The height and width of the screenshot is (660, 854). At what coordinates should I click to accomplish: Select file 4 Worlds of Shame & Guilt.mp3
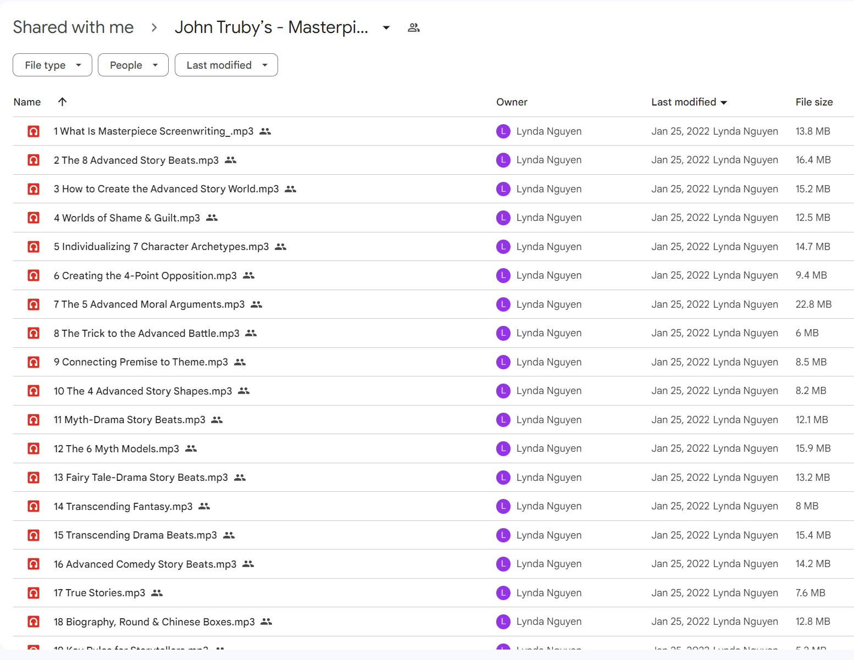[127, 218]
